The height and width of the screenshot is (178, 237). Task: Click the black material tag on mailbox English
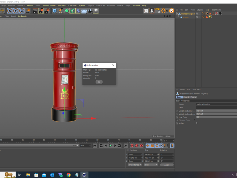[220, 14]
